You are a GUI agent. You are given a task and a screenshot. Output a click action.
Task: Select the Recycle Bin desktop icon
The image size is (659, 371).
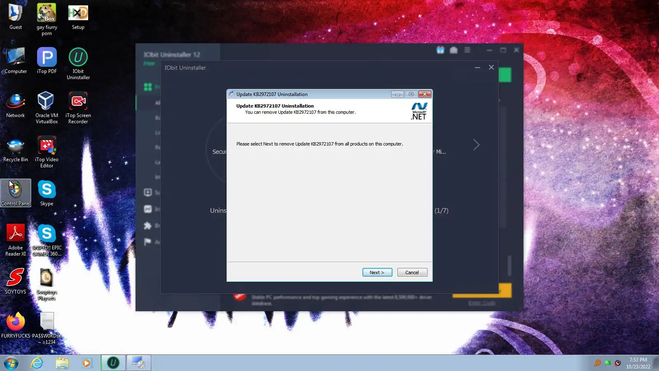(x=16, y=149)
